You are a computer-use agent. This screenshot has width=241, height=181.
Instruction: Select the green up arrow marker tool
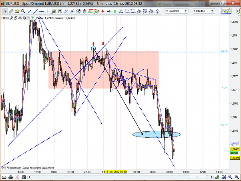coord(115,11)
